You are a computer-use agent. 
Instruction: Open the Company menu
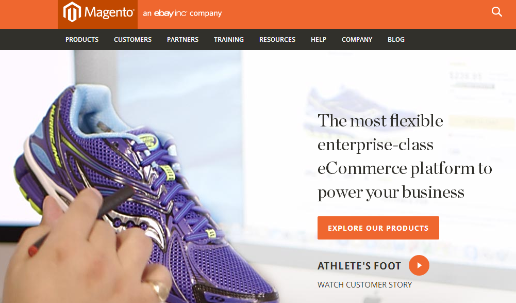(357, 40)
